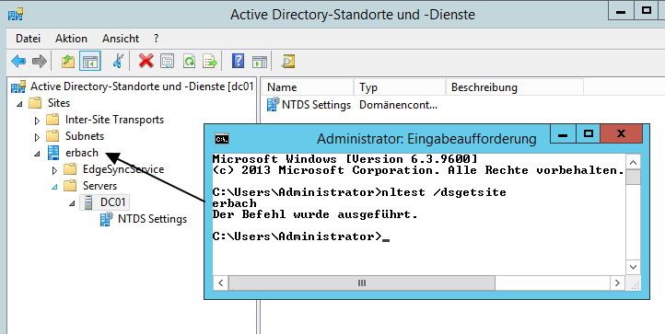The height and width of the screenshot is (334, 665).
Task: Select NTDS Settings text in the list pane
Action: (317, 105)
